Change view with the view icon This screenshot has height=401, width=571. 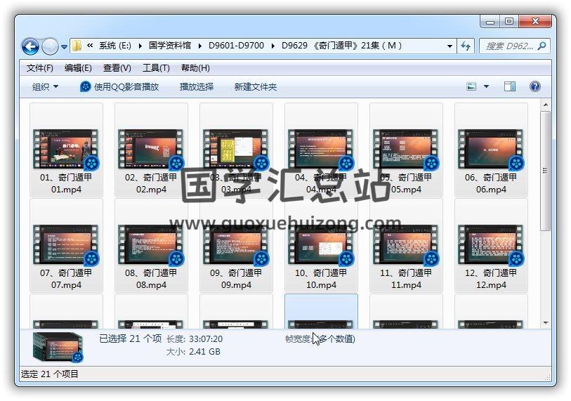click(471, 86)
